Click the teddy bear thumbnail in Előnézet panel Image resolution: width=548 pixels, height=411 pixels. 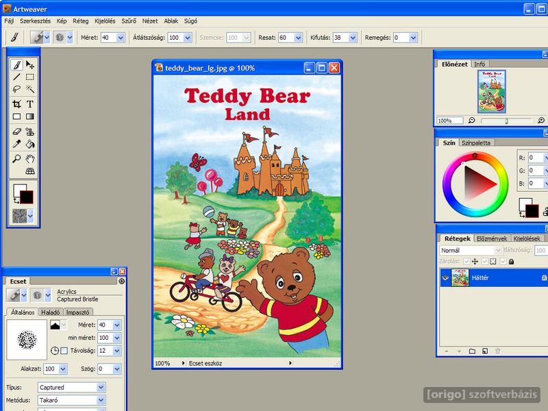(492, 91)
